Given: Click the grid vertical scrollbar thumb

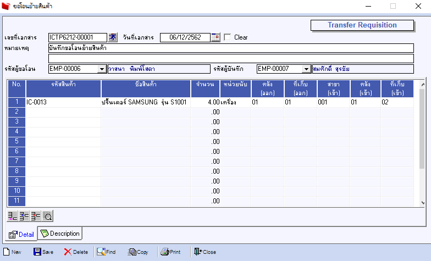Looking at the screenshot, I should 422,129.
